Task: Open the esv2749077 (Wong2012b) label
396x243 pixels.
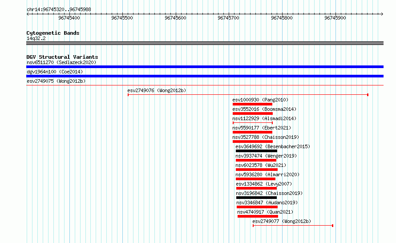Action: click(x=282, y=221)
